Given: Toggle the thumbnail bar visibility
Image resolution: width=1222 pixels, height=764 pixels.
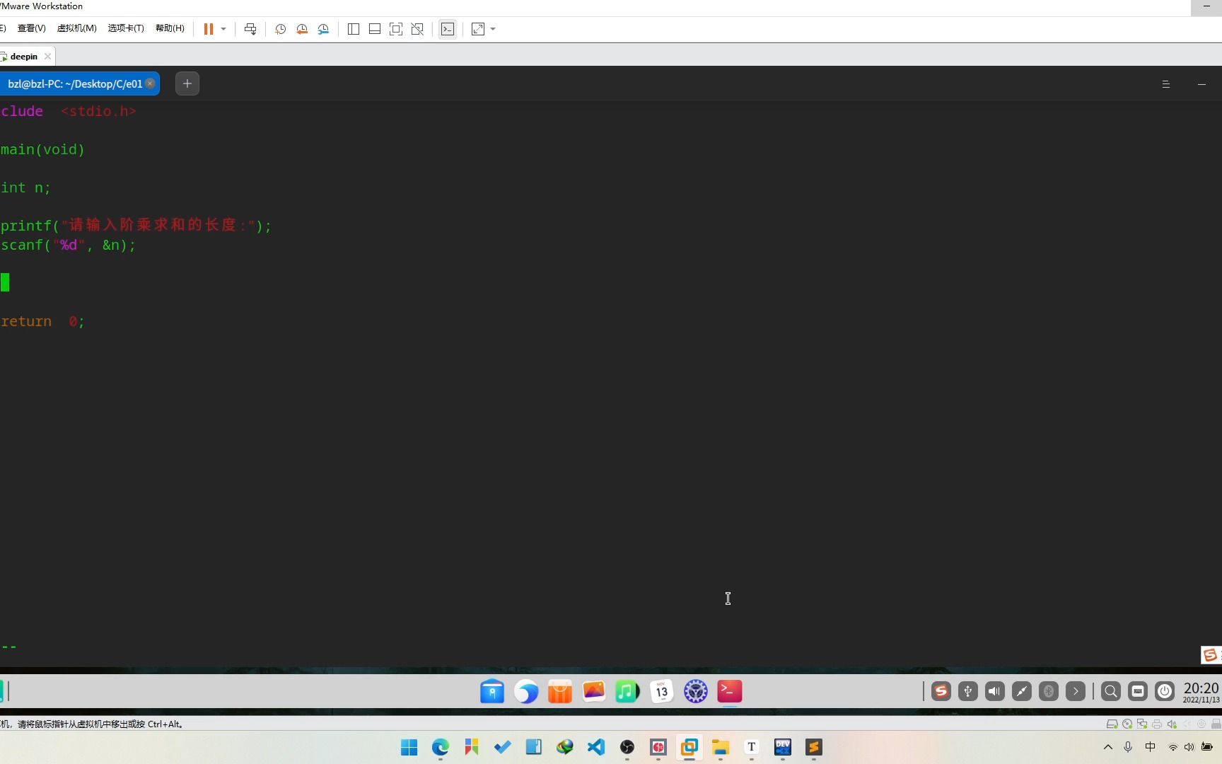Looking at the screenshot, I should click(375, 29).
